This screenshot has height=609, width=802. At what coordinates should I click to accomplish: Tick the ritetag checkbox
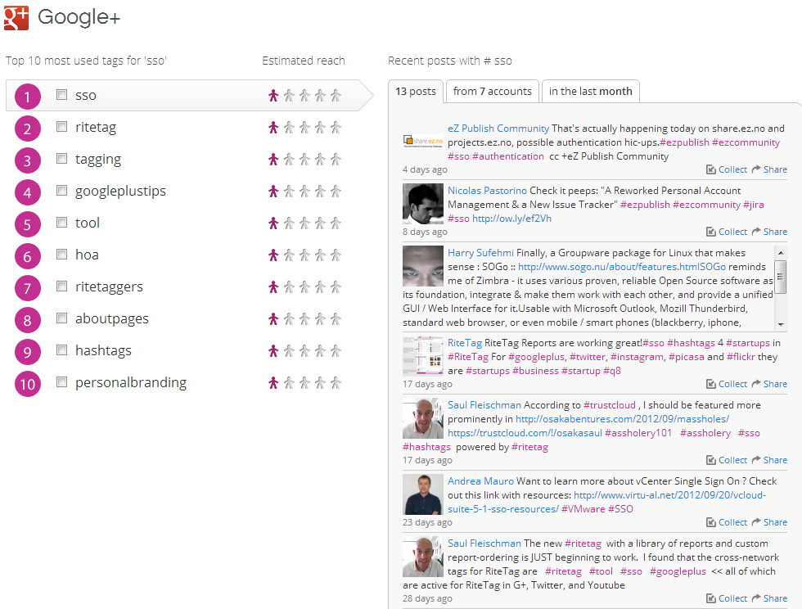point(62,126)
